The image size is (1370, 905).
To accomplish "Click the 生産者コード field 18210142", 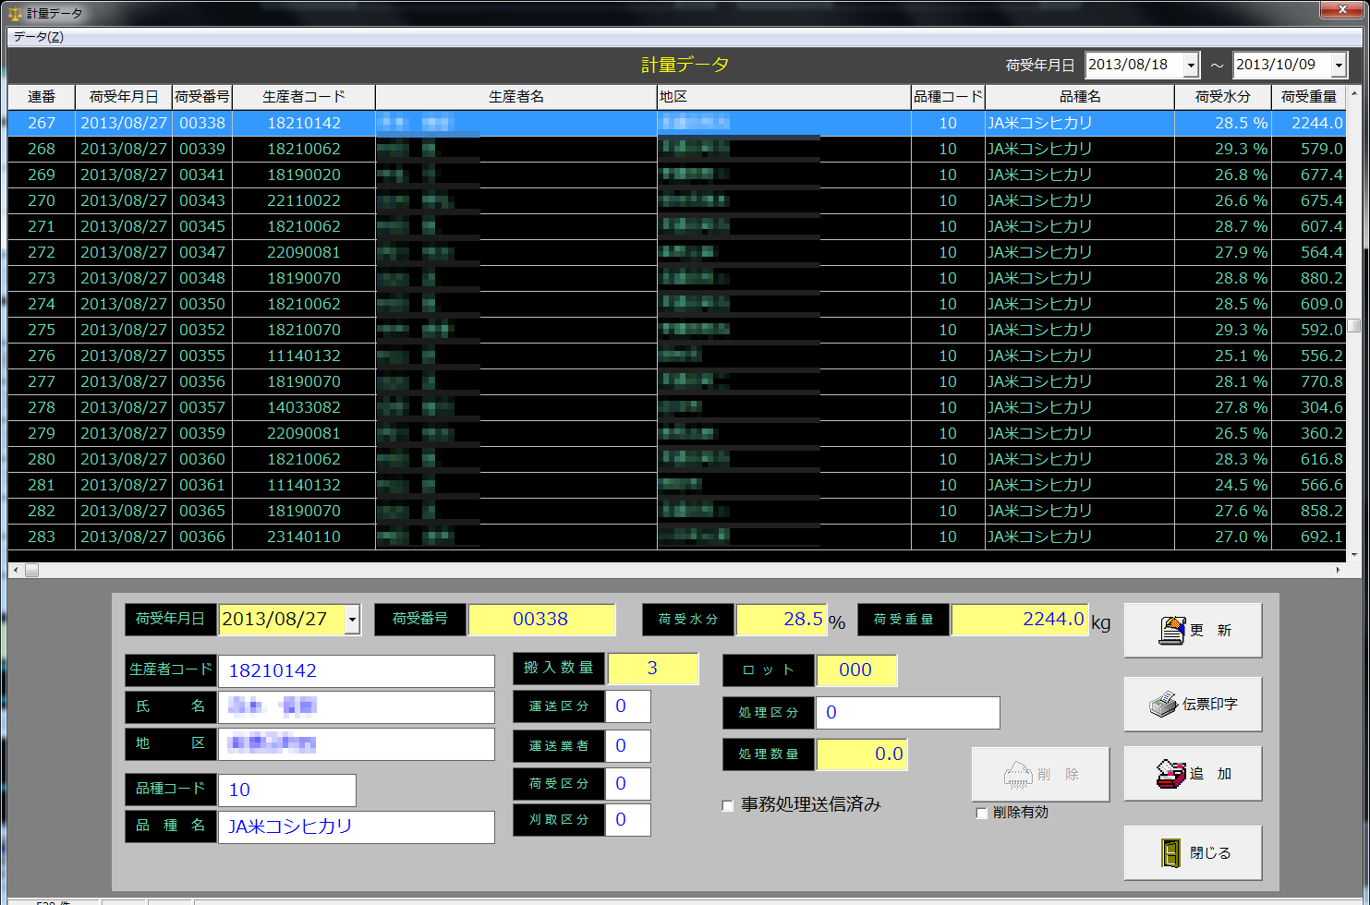I will (356, 671).
